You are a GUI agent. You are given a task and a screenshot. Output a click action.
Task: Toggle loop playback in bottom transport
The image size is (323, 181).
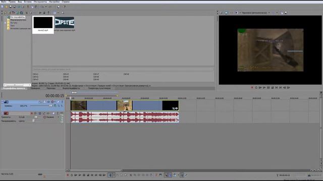[x=72, y=175]
